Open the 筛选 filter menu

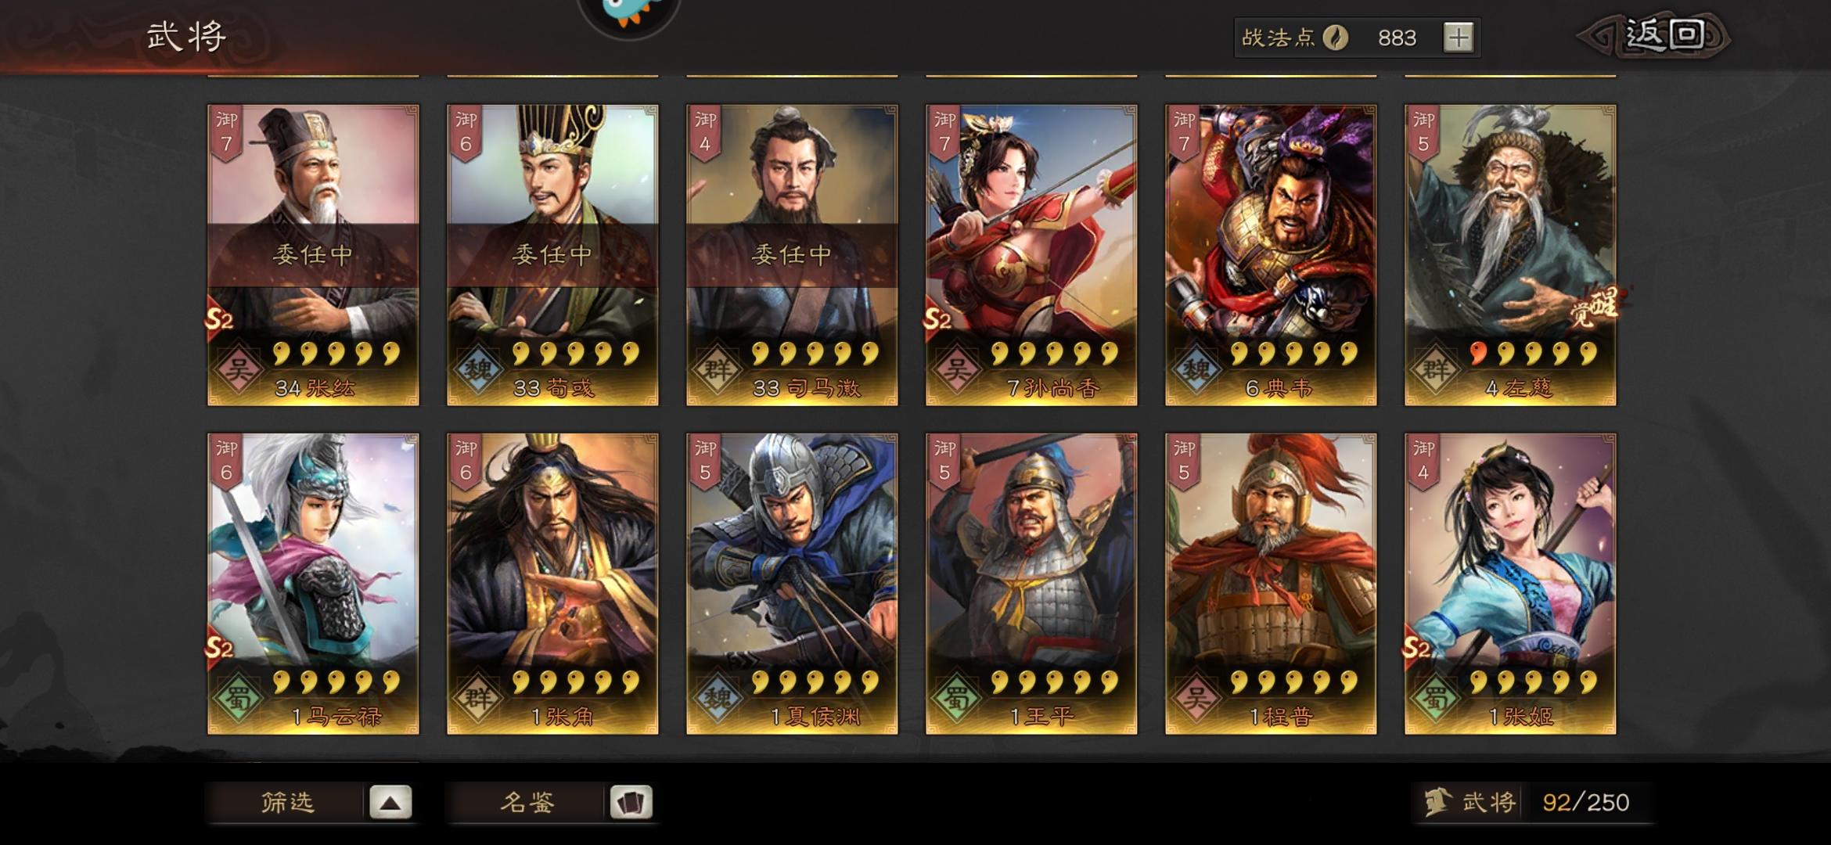[x=287, y=803]
